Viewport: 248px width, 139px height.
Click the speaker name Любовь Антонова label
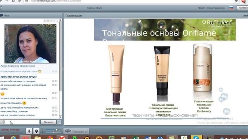[x=10, y=130]
